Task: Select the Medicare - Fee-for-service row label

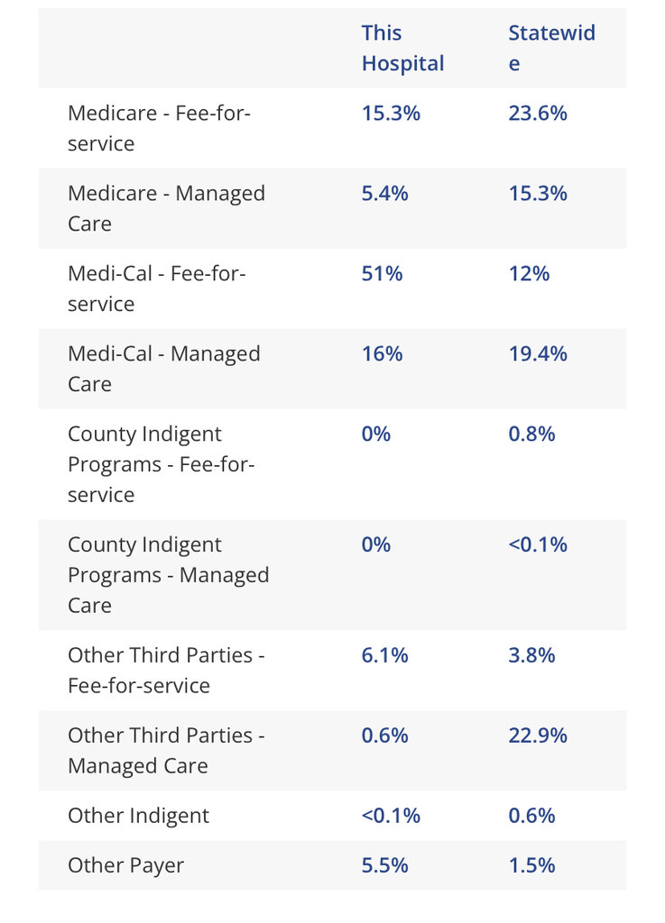Action: coord(159,129)
